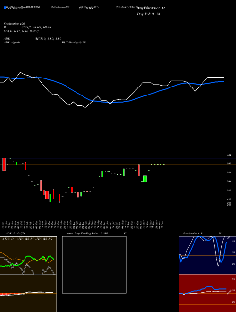Click the 'Day Vol: 0 M' label
This screenshot has height=312, width=236.
148,14
